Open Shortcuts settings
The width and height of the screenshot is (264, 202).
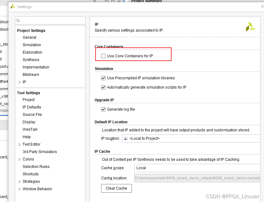(31, 174)
